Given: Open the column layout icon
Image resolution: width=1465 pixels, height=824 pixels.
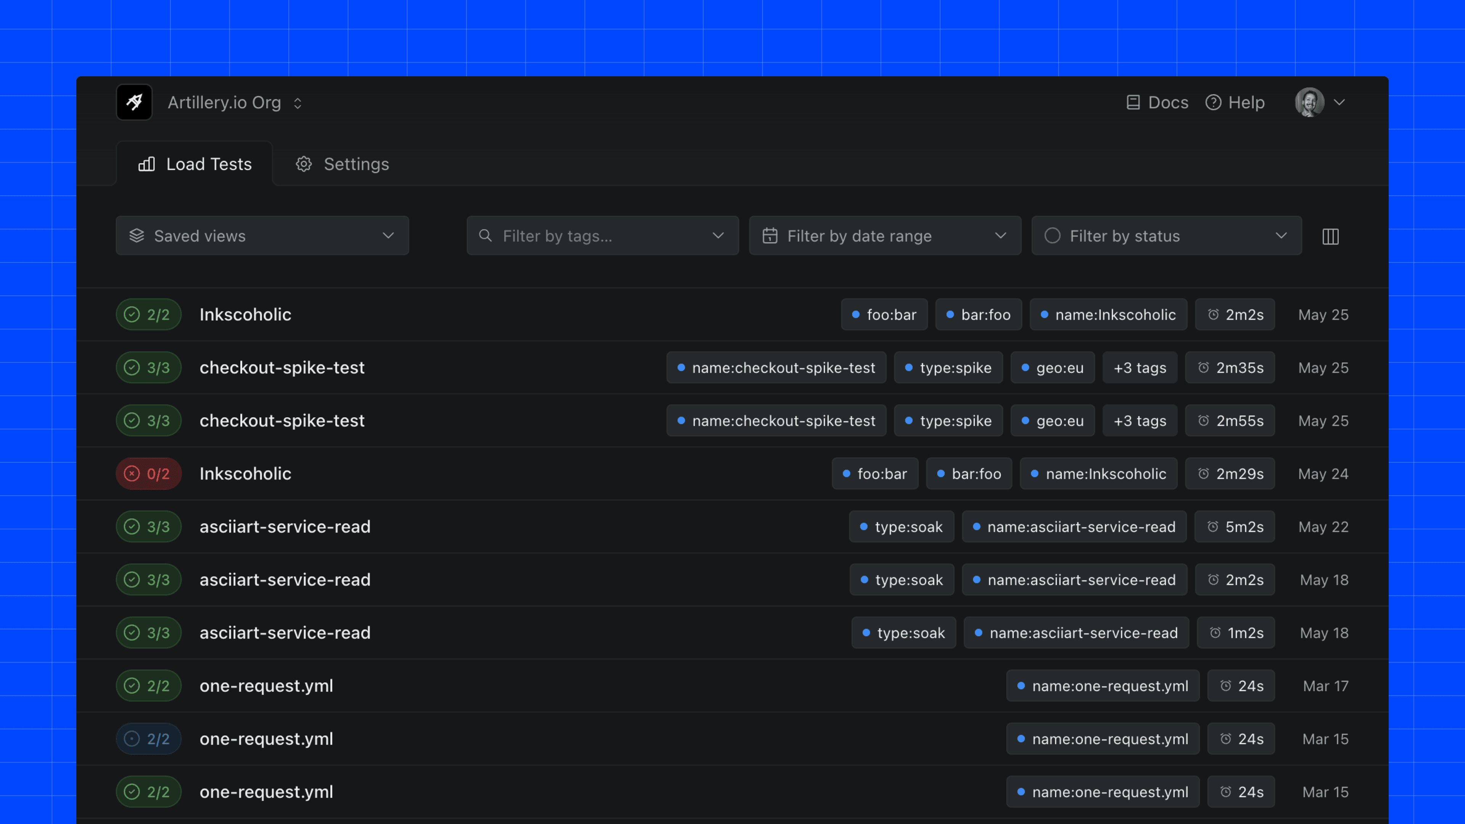Looking at the screenshot, I should tap(1330, 236).
